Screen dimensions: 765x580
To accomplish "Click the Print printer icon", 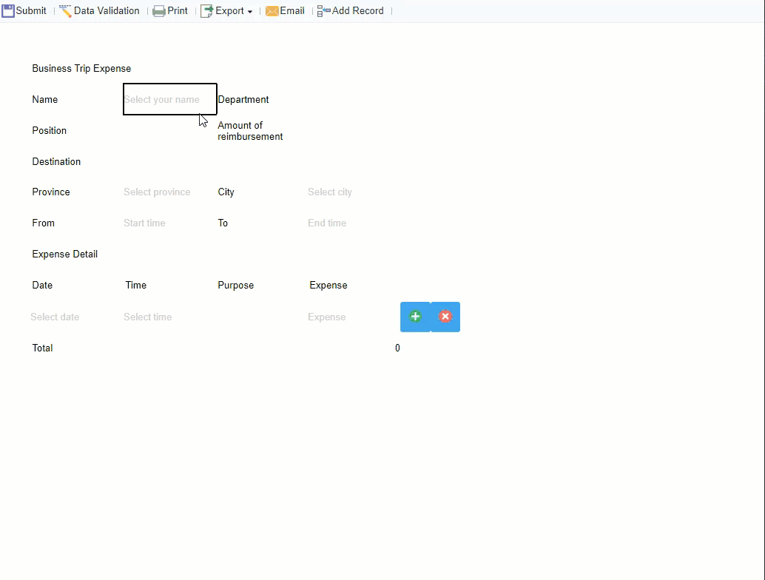I will pyautogui.click(x=158, y=10).
